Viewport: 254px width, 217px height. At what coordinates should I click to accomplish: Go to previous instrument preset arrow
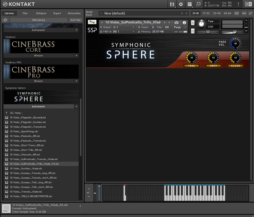pos(165,22)
